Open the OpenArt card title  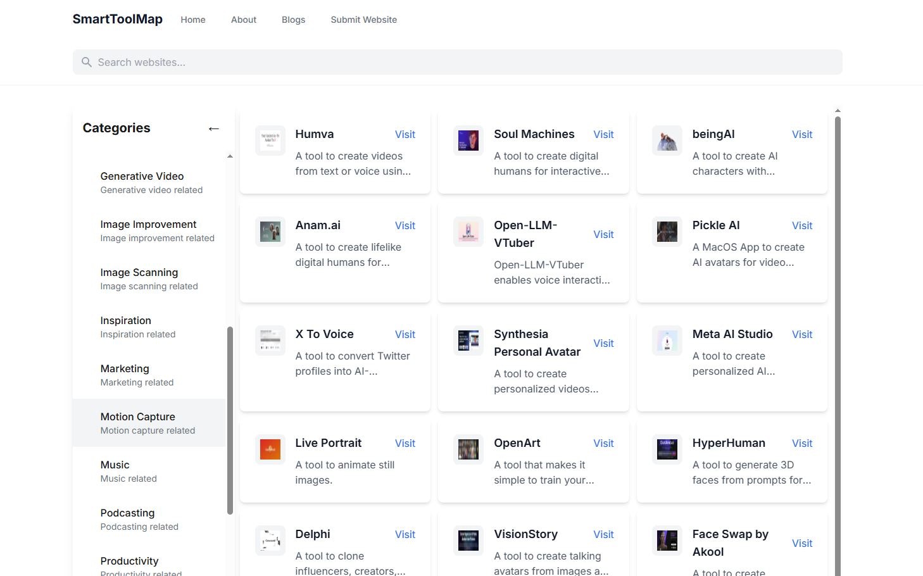tap(517, 443)
